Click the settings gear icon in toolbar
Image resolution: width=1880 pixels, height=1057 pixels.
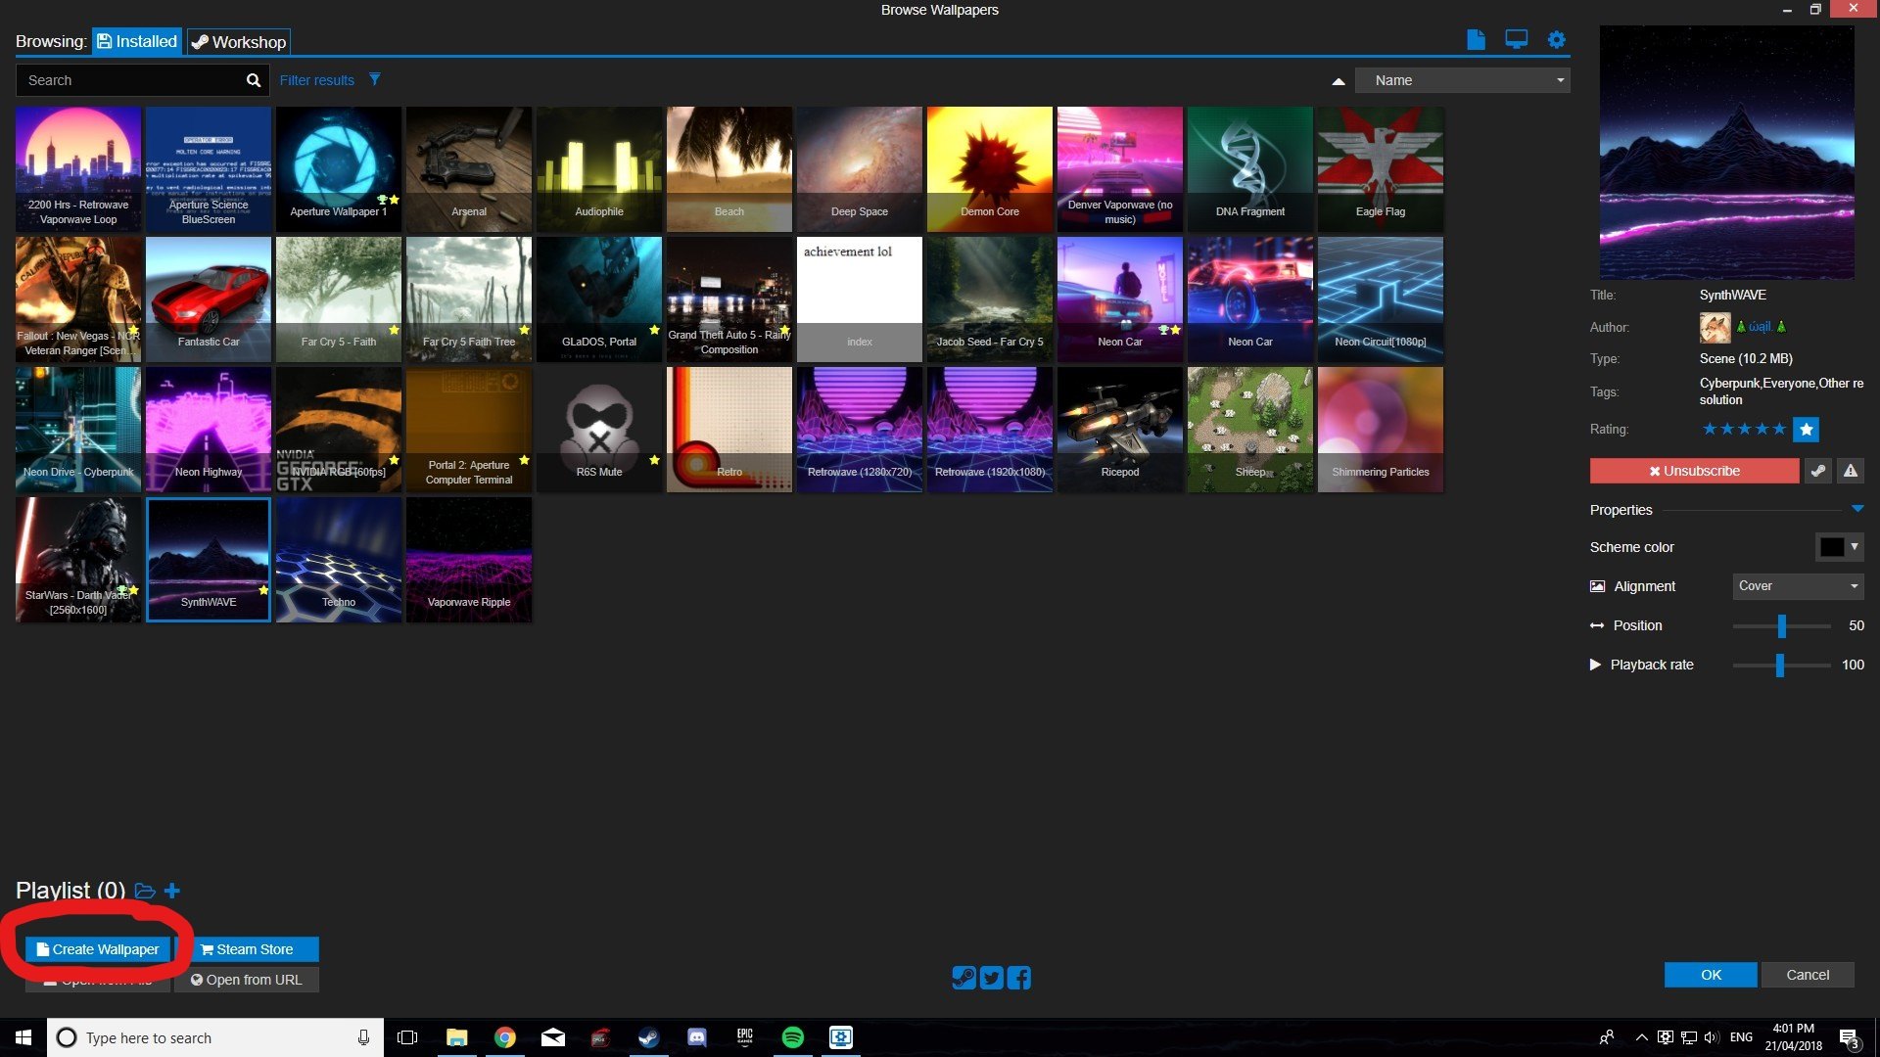point(1559,40)
